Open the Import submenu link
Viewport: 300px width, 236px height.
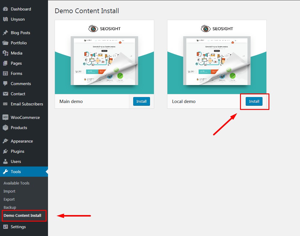9,191
